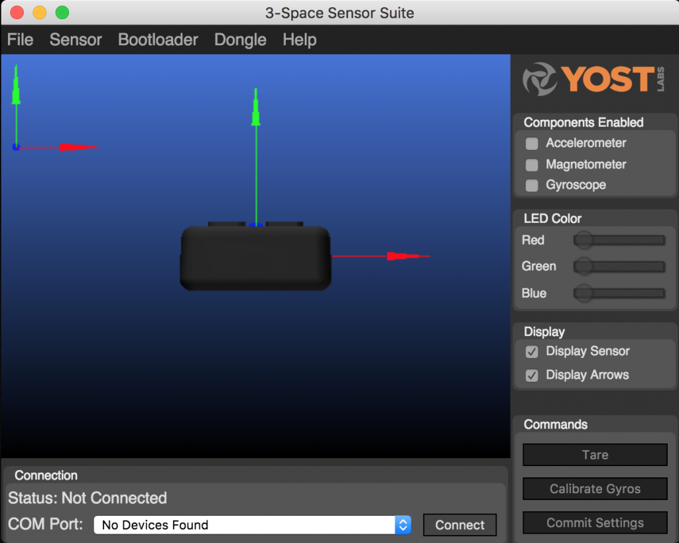The image size is (679, 543).
Task: Click the Connect button
Action: tap(460, 525)
